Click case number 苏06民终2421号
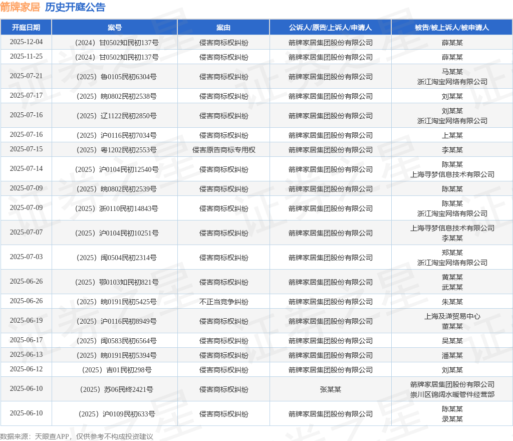 [x=117, y=390]
